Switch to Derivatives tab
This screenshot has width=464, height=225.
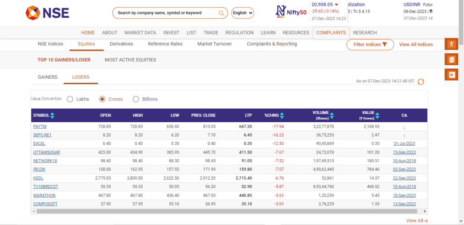point(121,44)
